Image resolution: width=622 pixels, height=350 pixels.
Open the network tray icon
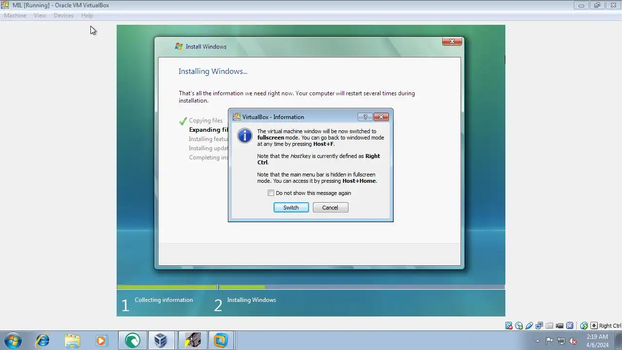(x=561, y=341)
